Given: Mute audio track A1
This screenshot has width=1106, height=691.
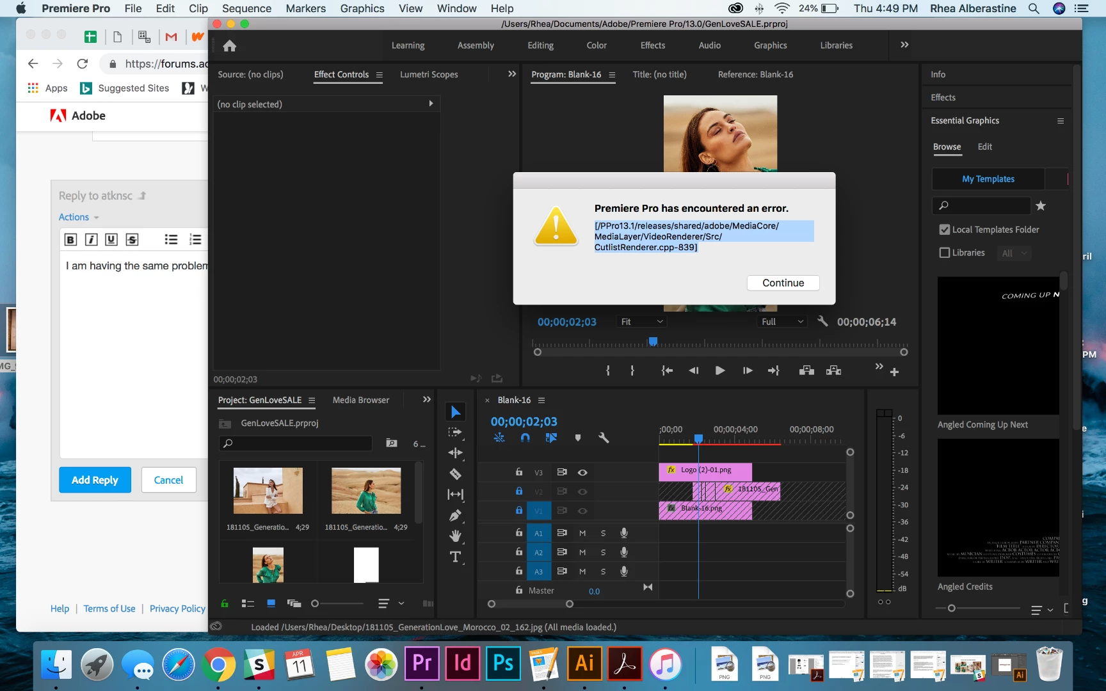Looking at the screenshot, I should click(x=582, y=533).
